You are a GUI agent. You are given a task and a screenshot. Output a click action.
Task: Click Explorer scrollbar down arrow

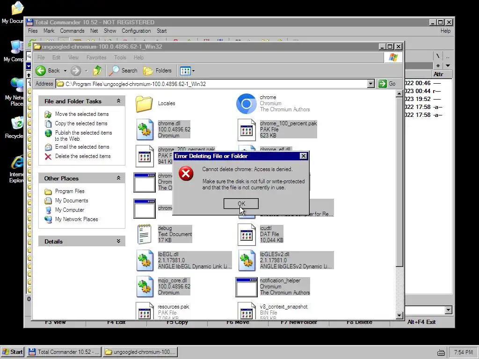tap(399, 316)
